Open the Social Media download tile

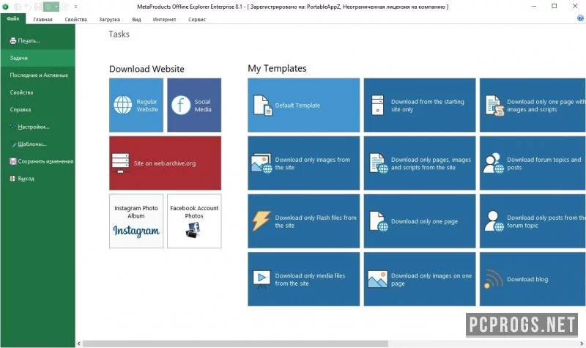pyautogui.click(x=194, y=105)
